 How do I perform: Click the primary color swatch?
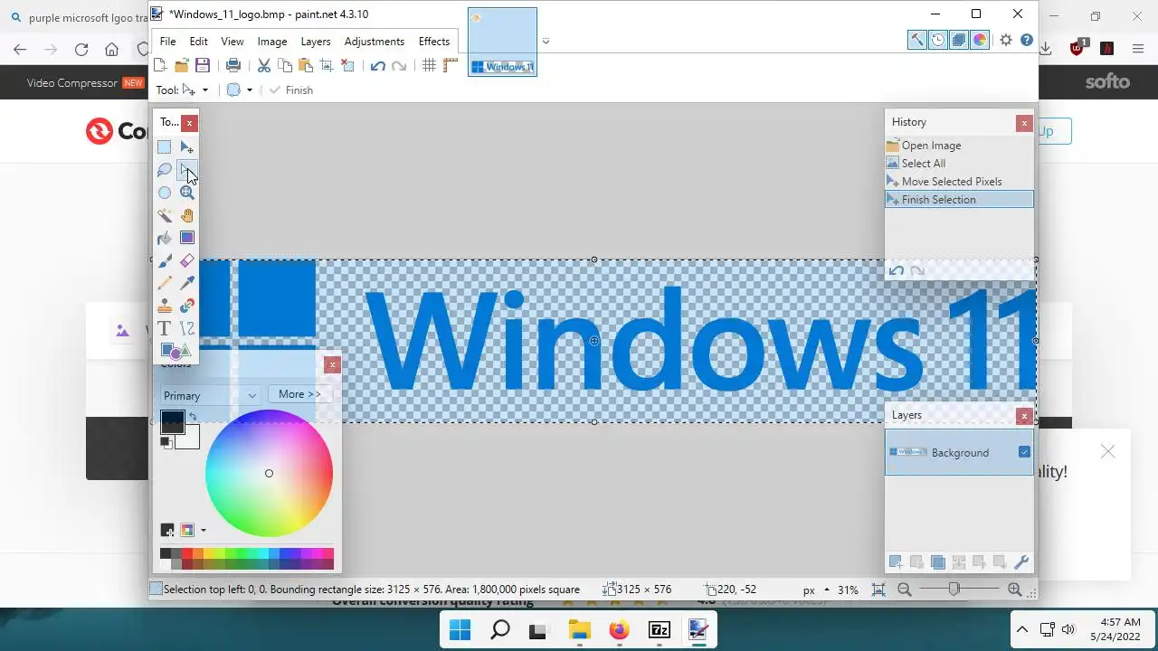[x=172, y=421]
